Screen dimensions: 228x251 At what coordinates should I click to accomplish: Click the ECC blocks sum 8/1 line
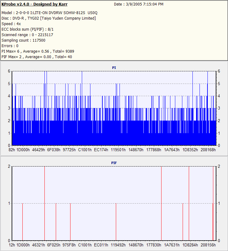pos(28,29)
